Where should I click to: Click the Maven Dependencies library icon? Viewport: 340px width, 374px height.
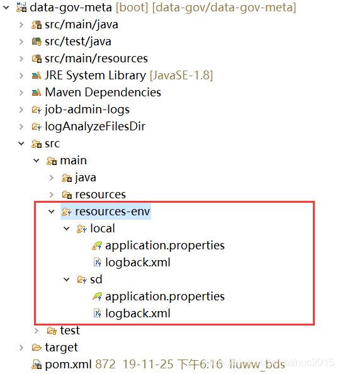point(37,93)
